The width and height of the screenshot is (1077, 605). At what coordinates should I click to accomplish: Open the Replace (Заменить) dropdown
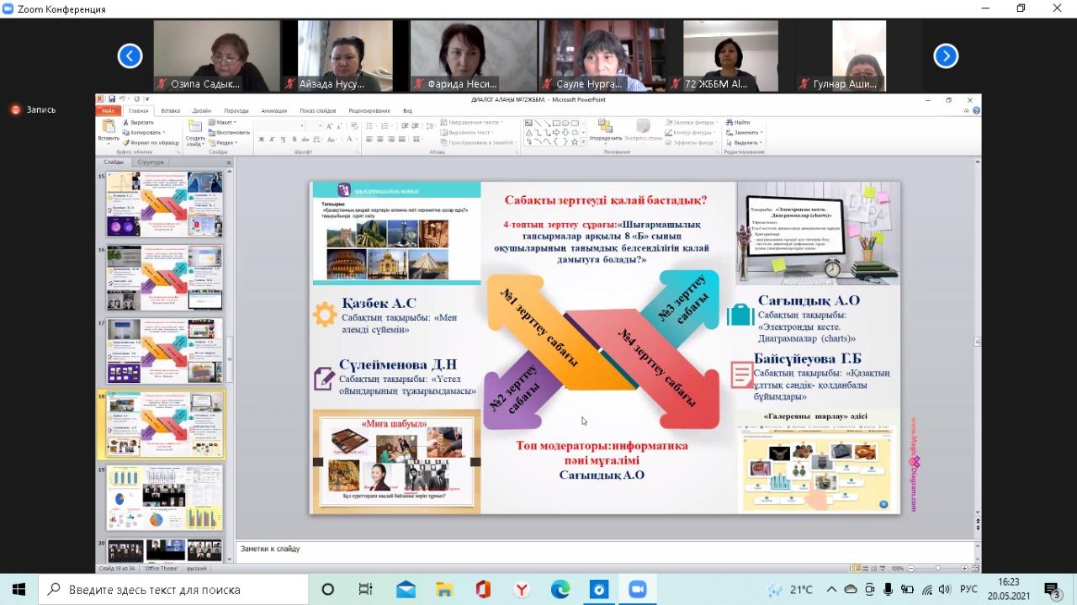[747, 132]
